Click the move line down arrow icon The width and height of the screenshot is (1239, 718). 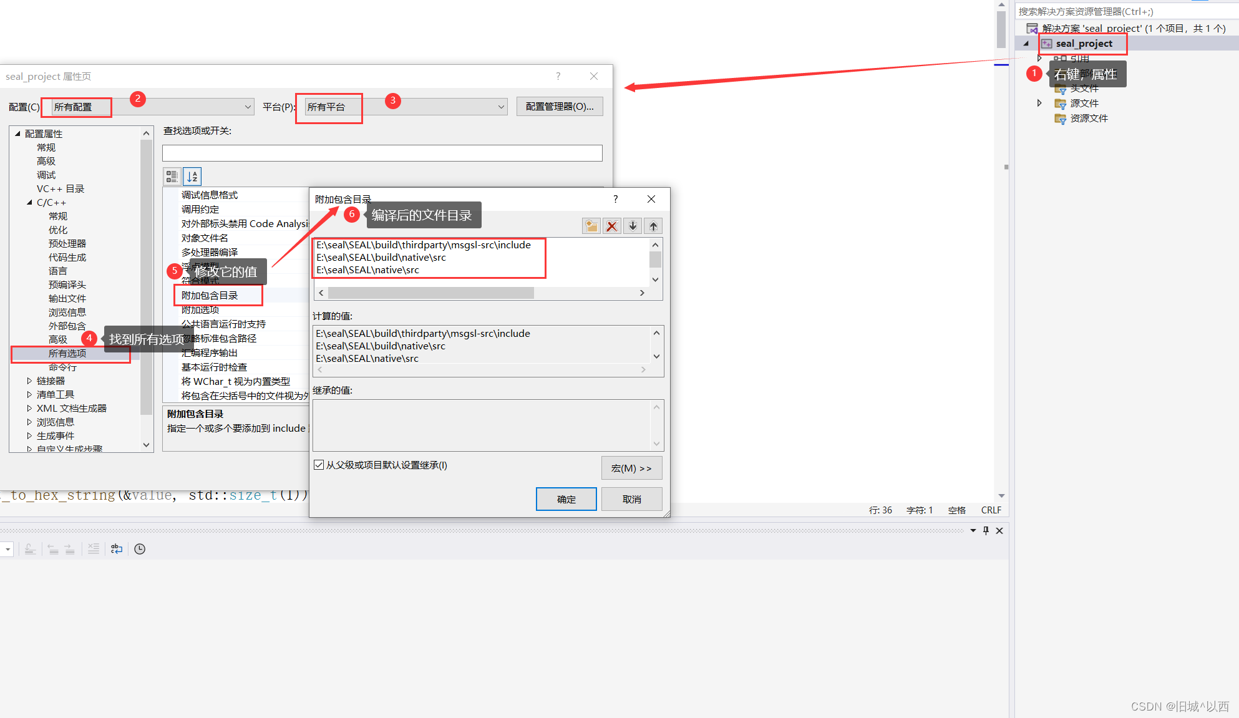(x=633, y=226)
